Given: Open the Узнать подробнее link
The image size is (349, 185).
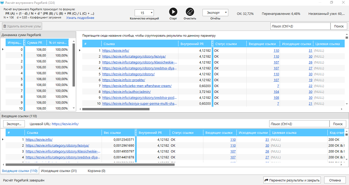Looking at the screenshot, I should point(80,18).
